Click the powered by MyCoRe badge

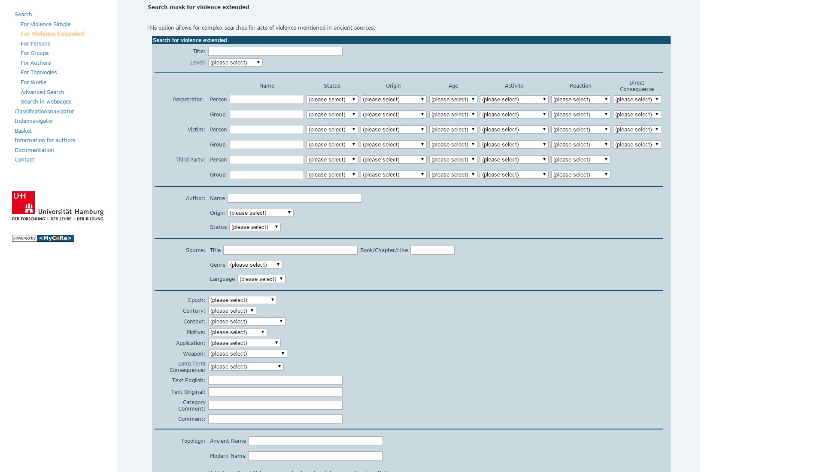coord(43,238)
